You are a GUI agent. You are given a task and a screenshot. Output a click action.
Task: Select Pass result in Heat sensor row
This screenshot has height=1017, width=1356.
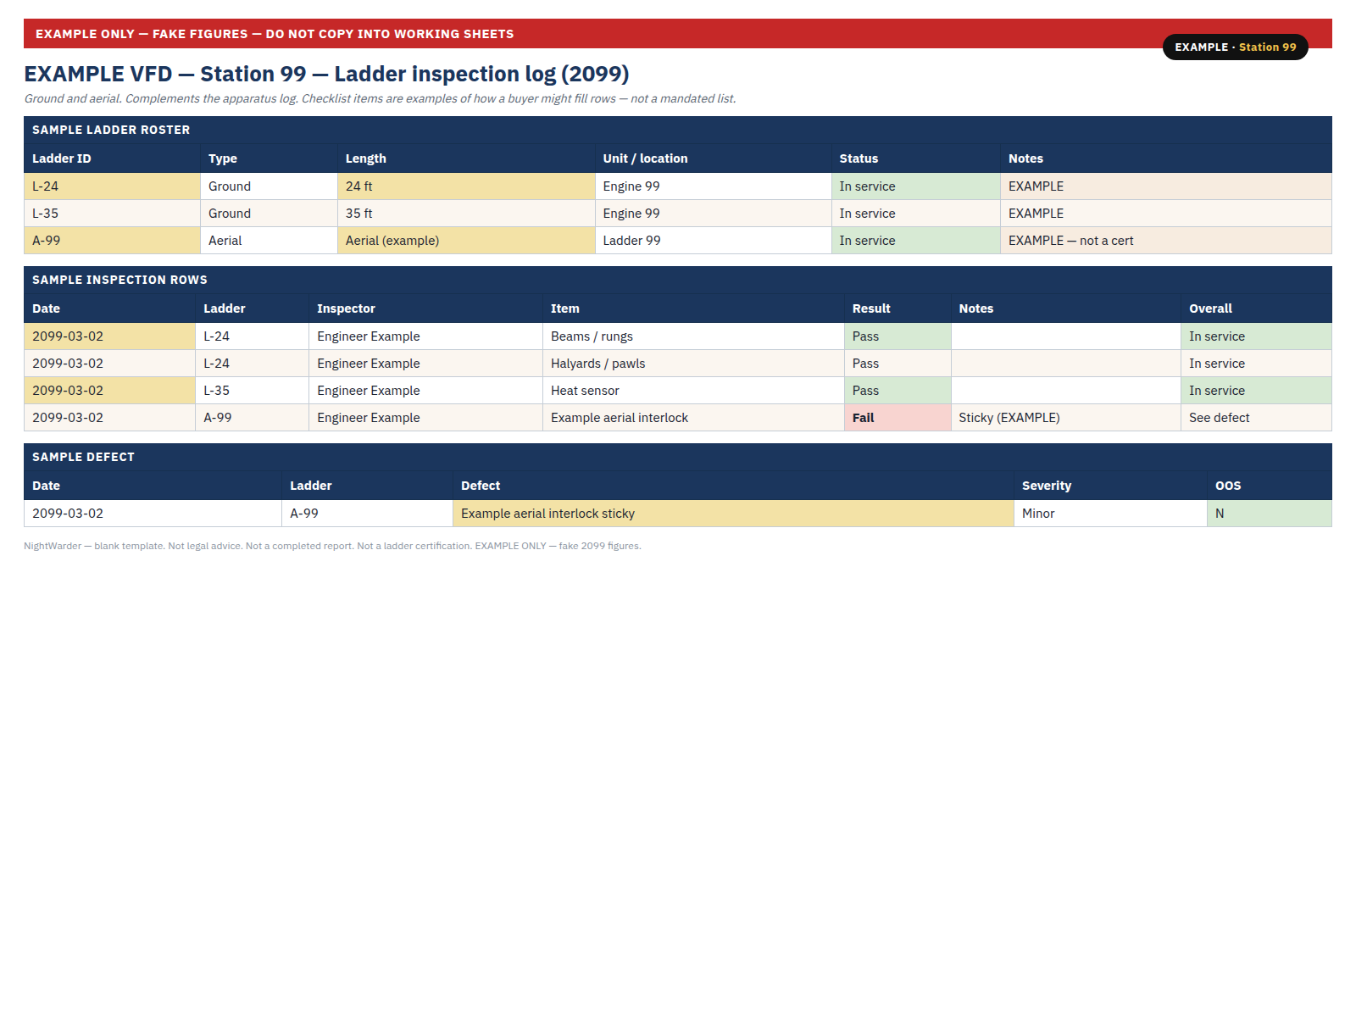(x=898, y=391)
